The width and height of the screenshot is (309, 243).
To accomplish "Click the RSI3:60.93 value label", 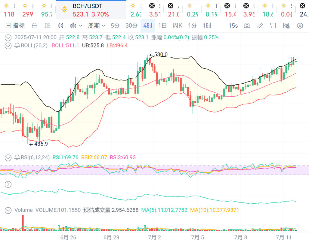I will 123,157.
